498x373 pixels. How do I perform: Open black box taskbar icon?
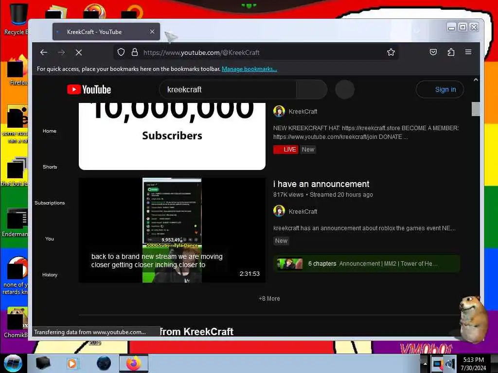pyautogui.click(x=43, y=363)
